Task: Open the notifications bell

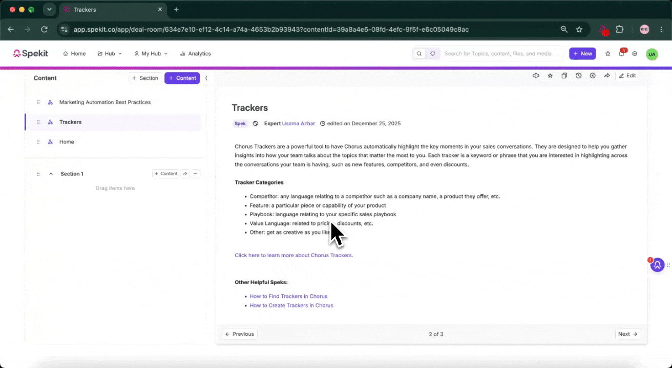Action: pos(621,54)
